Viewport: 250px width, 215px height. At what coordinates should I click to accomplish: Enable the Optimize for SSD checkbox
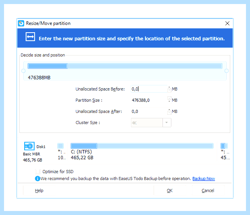pyautogui.click(x=38, y=172)
